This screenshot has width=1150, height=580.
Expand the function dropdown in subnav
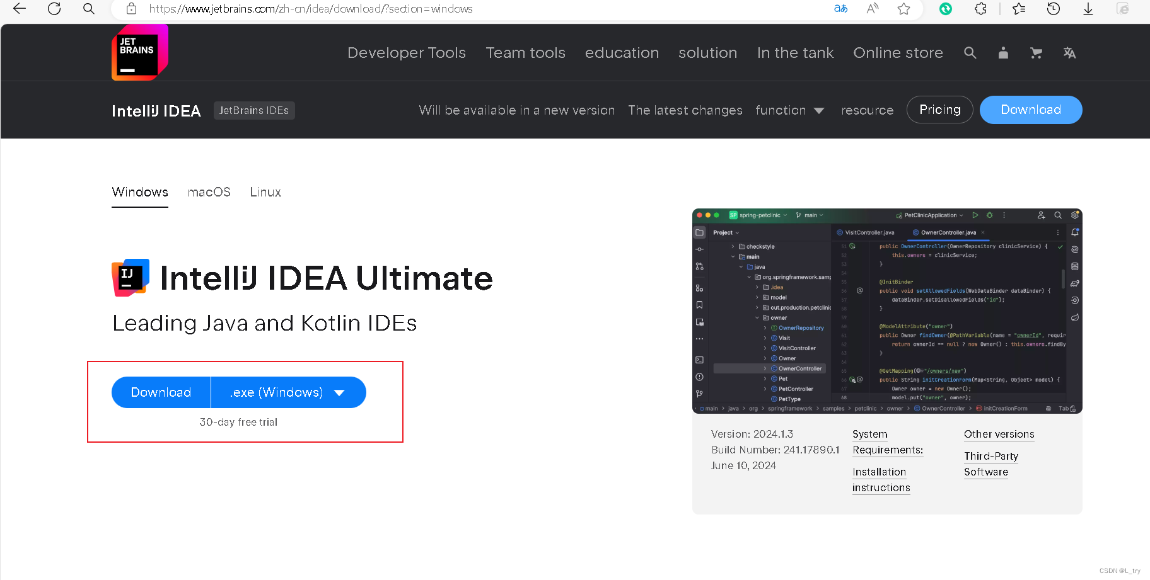tap(789, 110)
